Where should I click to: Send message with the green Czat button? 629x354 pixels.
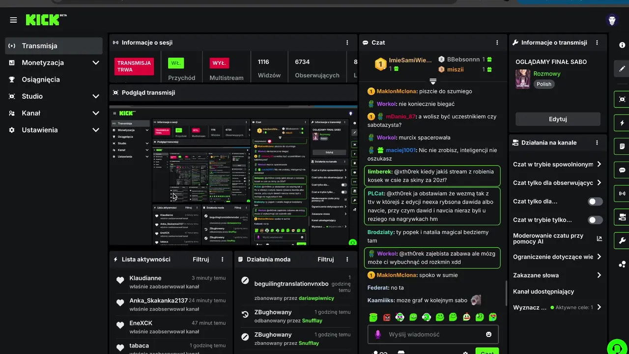(x=487, y=351)
